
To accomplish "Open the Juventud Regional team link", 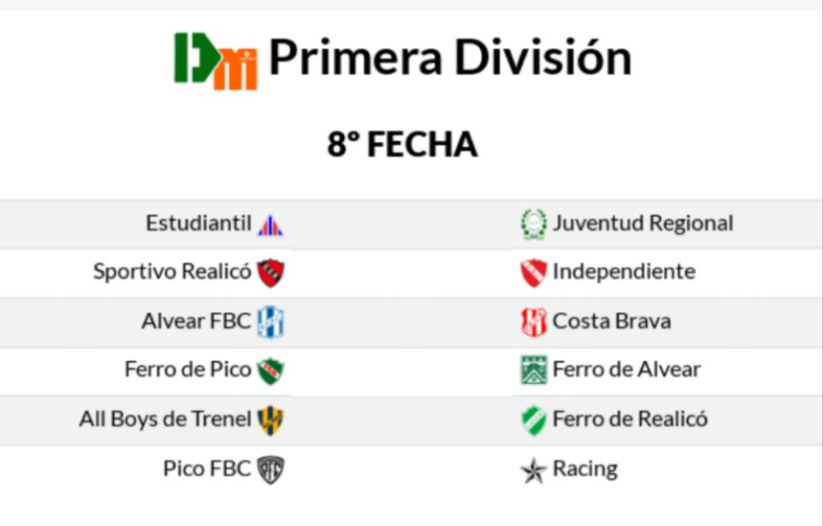I will tap(643, 223).
